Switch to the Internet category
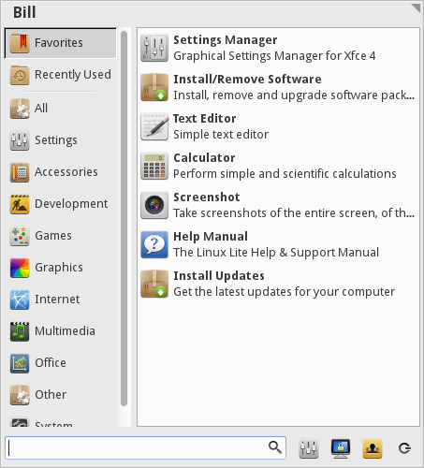The image size is (424, 468). tap(61, 300)
